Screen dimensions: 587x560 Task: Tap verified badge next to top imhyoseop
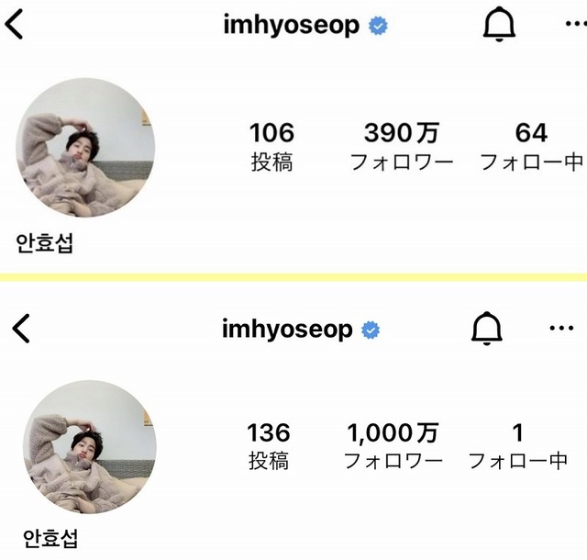coord(378,26)
